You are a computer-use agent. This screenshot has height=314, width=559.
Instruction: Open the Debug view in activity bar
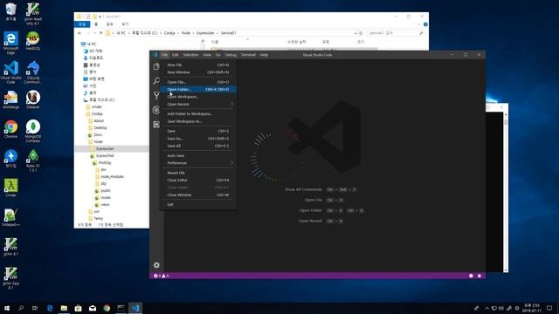156,110
